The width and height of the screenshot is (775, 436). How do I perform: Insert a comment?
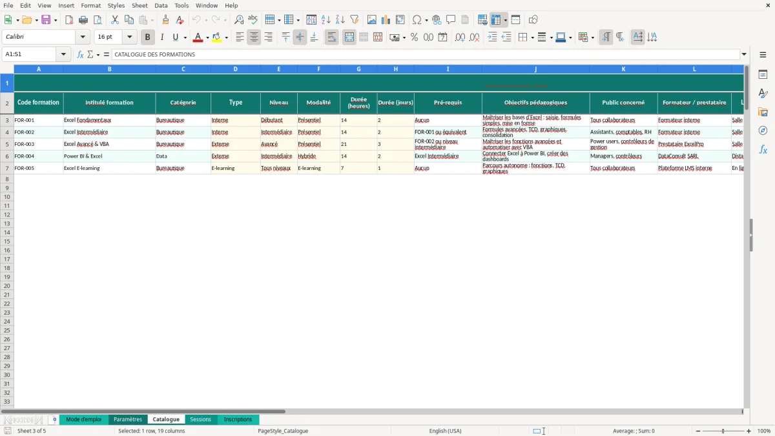coord(451,20)
